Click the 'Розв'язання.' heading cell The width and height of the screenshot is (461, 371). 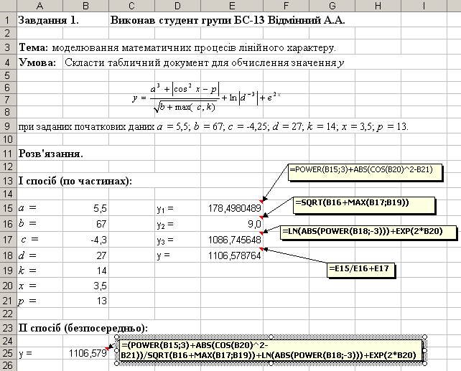point(50,154)
